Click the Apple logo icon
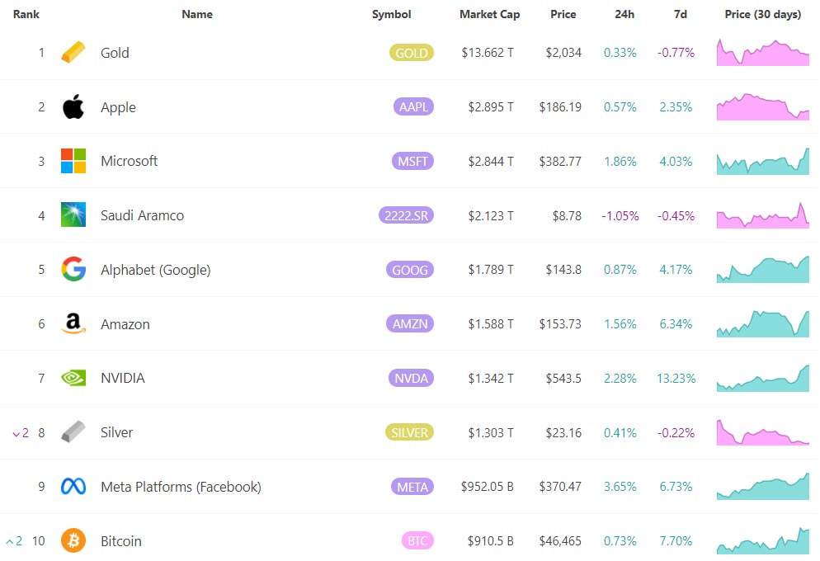 (x=73, y=106)
